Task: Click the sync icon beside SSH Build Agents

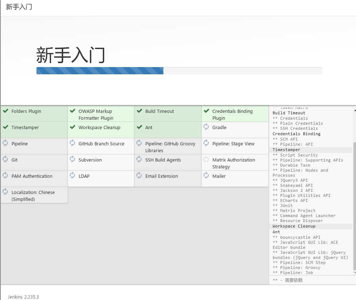Action: 139,159
